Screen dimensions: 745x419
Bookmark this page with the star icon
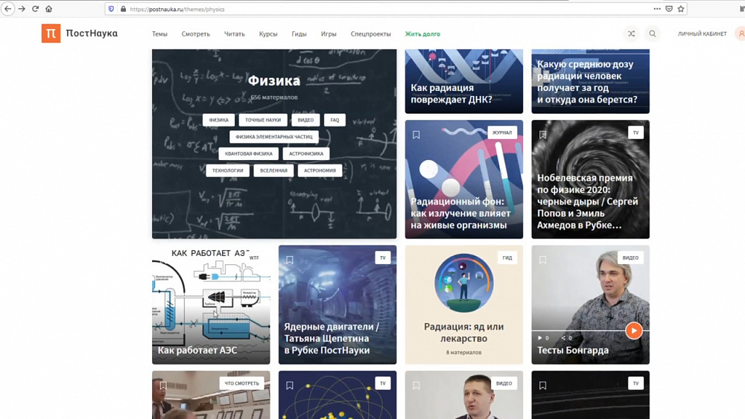point(681,9)
